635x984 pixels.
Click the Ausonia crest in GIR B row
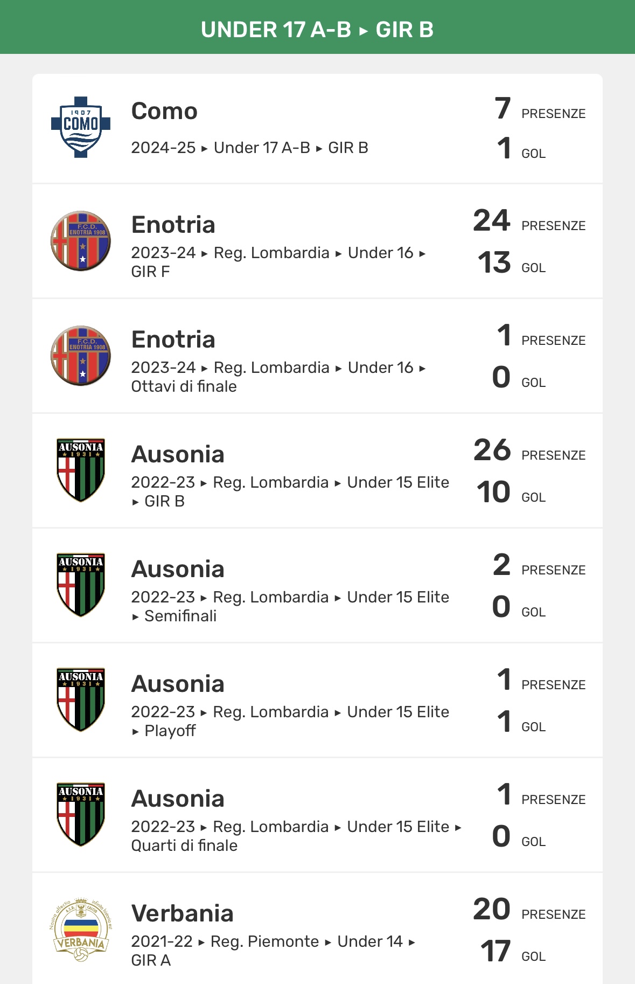click(81, 470)
